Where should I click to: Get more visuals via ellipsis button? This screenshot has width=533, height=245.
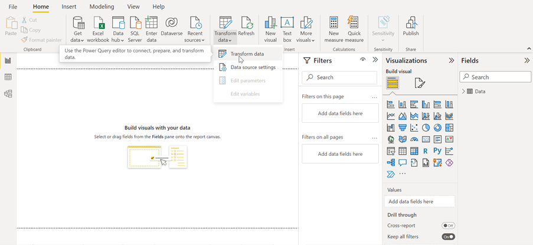403,174
